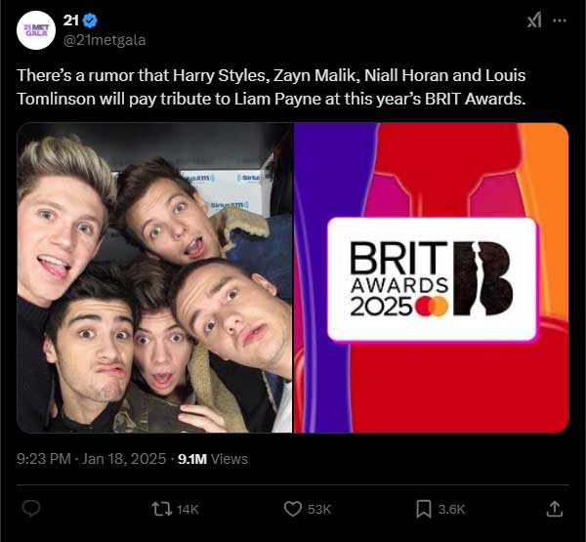Click the 3.6K bookmarks count
Image resolution: width=586 pixels, height=542 pixels.
pos(452,509)
